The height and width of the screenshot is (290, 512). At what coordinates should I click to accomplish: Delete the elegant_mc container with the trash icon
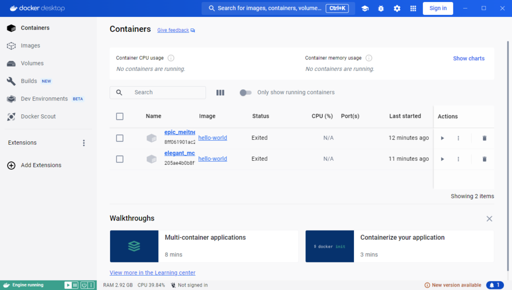click(x=484, y=159)
